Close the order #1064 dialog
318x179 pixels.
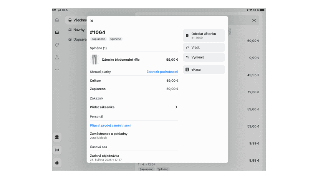pyautogui.click(x=92, y=21)
